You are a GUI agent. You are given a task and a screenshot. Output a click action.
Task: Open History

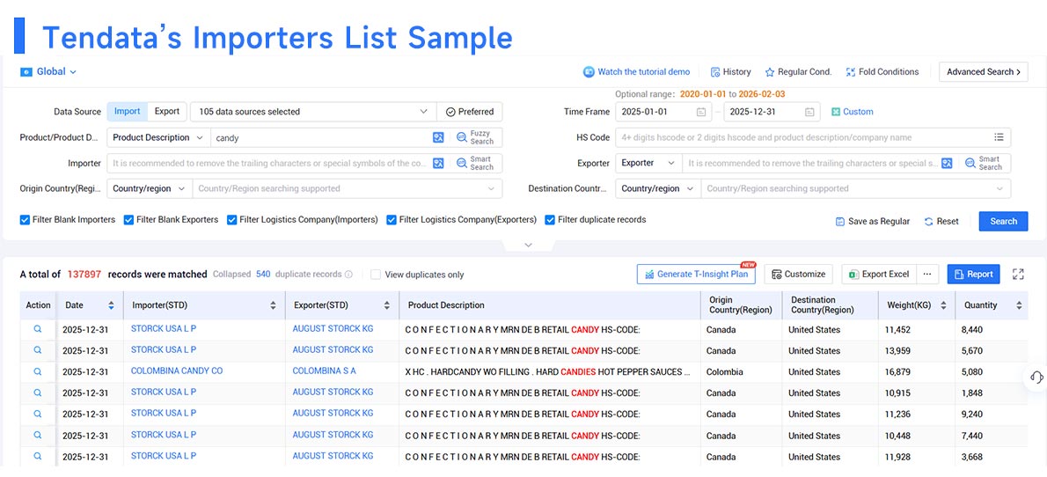(730, 71)
